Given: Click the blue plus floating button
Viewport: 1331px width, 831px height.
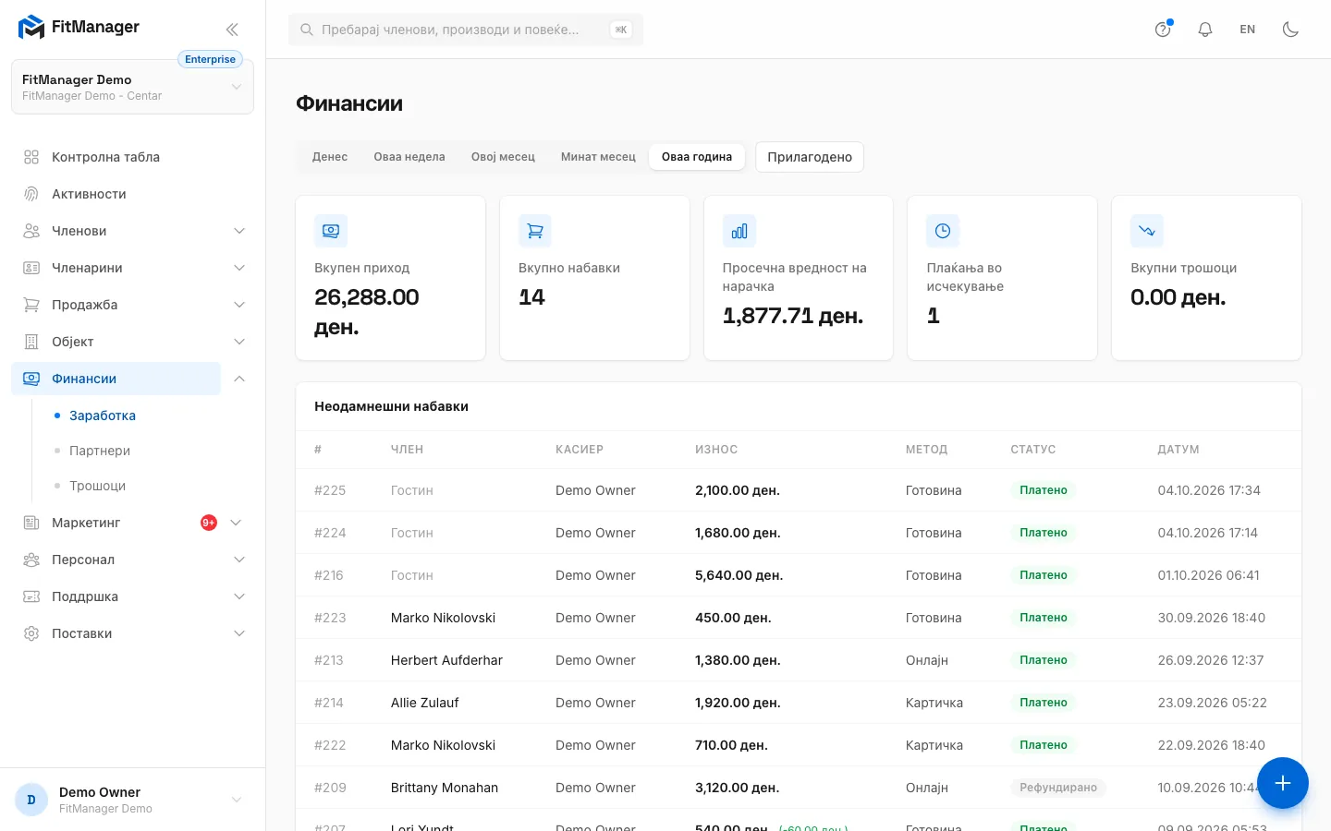Looking at the screenshot, I should click(x=1282, y=783).
